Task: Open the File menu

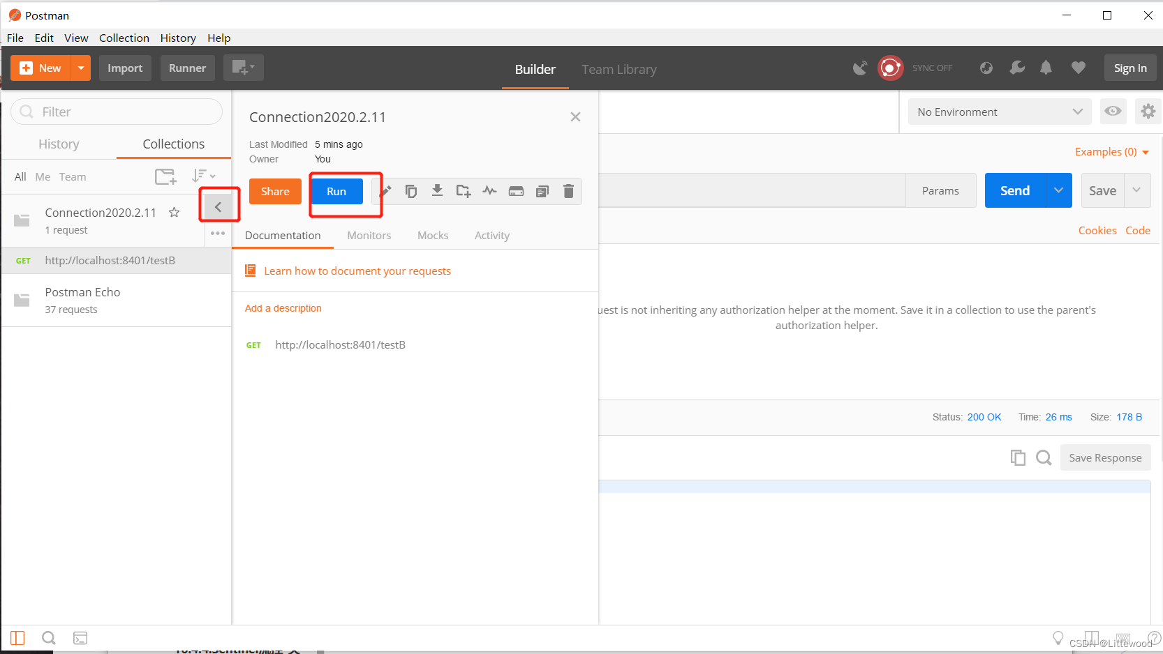Action: point(15,38)
